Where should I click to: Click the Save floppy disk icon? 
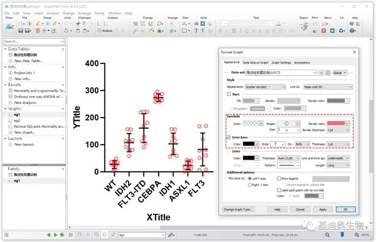point(21,30)
